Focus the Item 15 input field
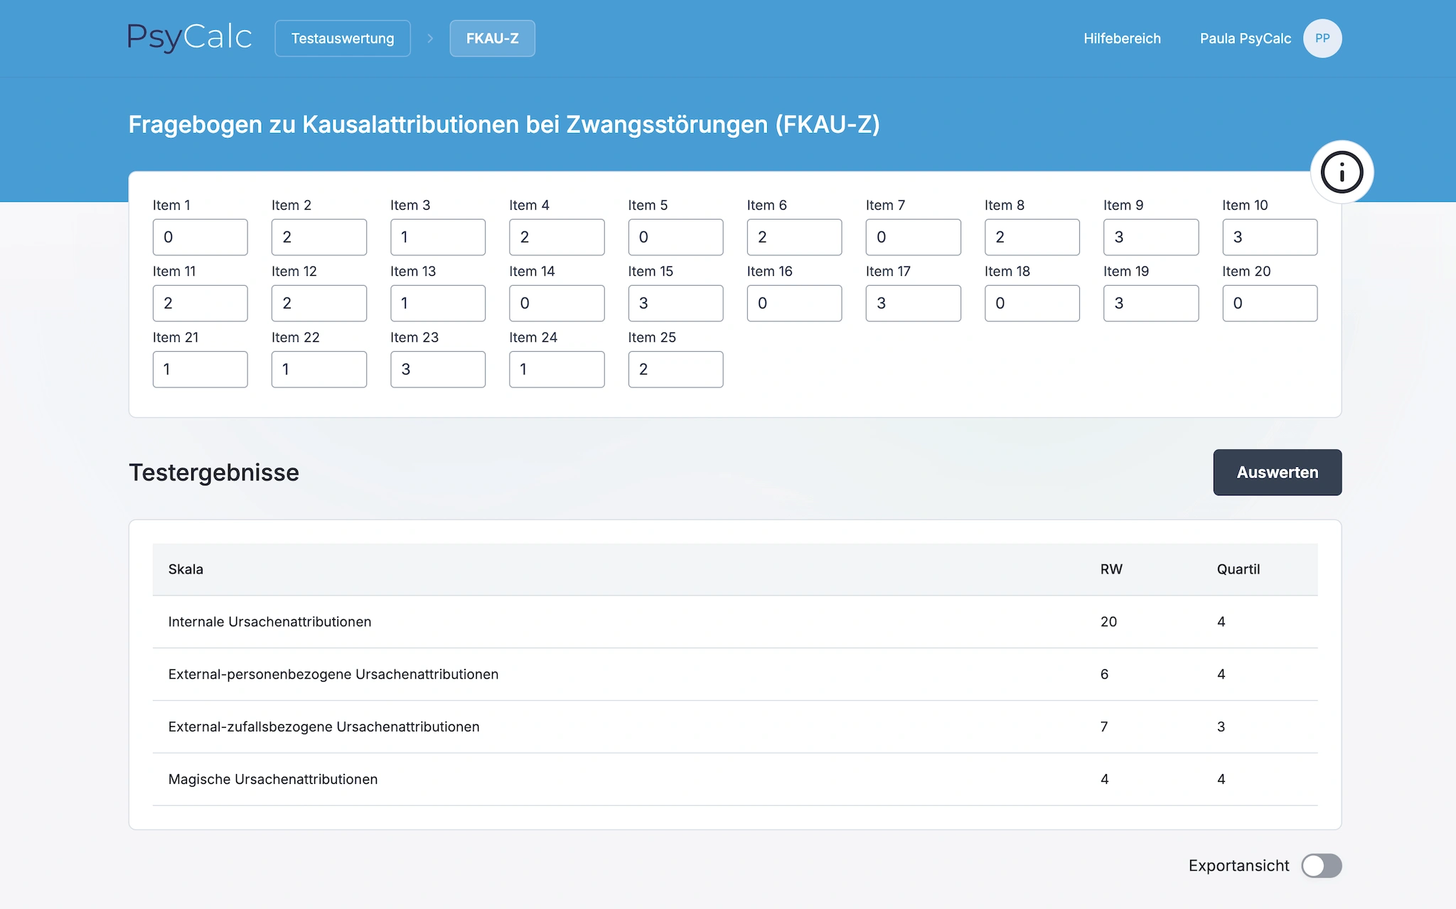The height and width of the screenshot is (909, 1456). point(675,303)
